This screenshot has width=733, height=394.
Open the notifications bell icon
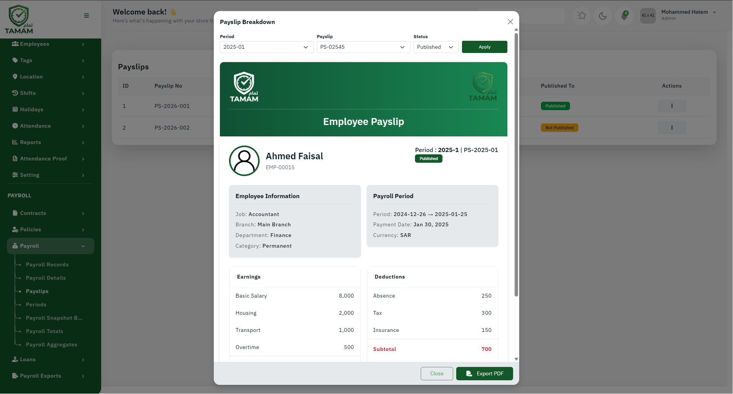click(x=625, y=16)
